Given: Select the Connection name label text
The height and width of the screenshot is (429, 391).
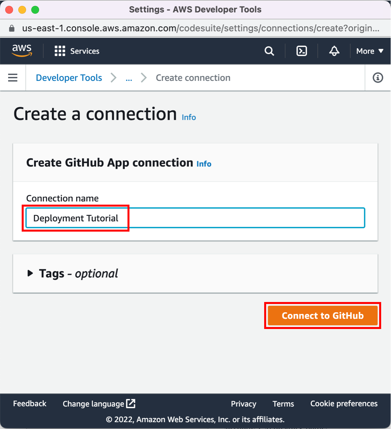Looking at the screenshot, I should click(62, 198).
